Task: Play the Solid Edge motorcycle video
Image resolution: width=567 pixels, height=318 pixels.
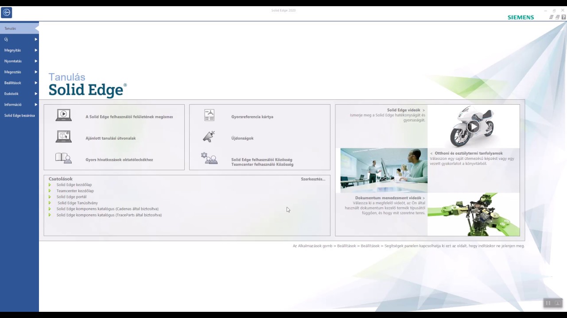Action: [x=473, y=127]
